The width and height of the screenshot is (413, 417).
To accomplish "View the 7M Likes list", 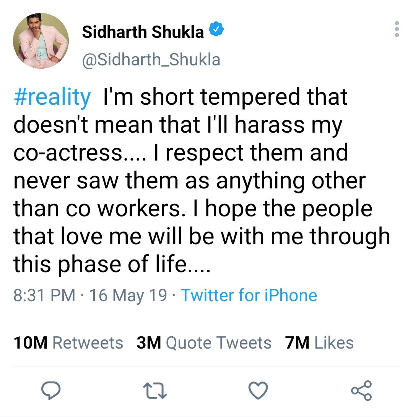I will pos(319,342).
